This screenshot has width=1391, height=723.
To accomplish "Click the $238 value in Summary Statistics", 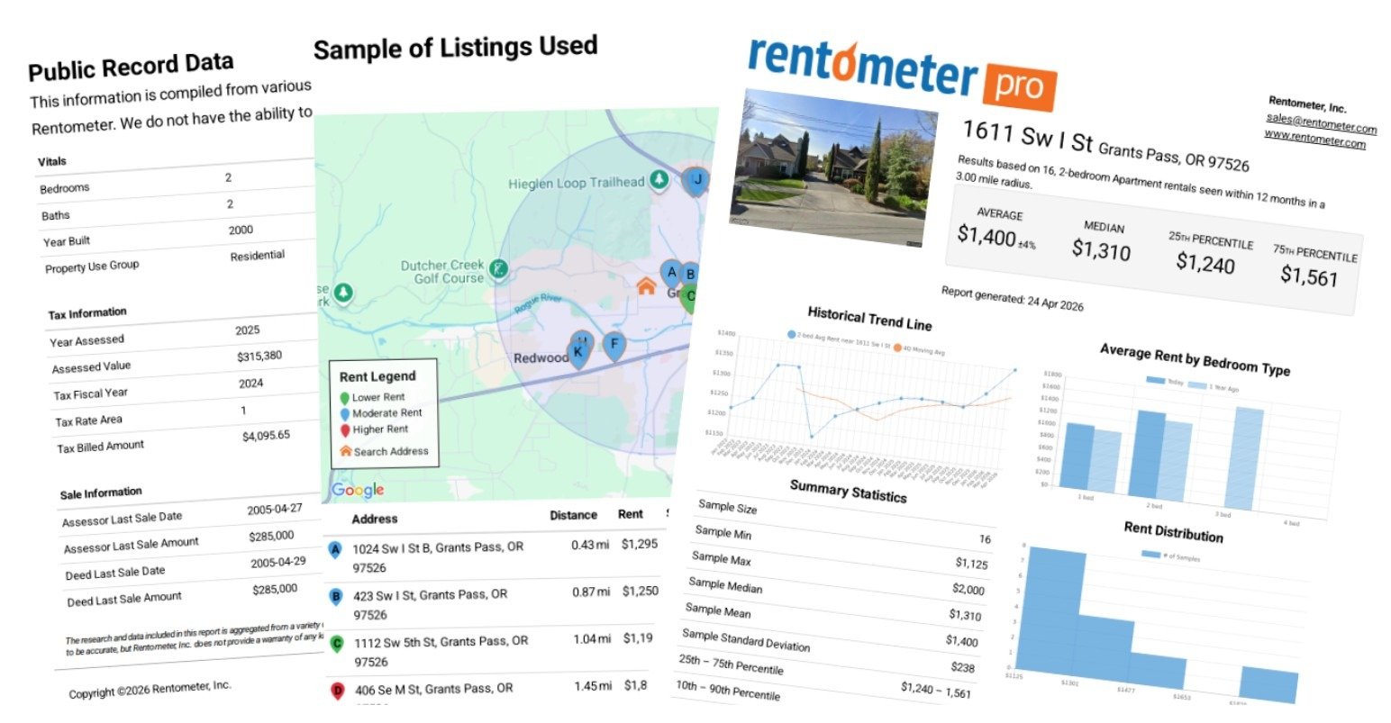I will (962, 667).
